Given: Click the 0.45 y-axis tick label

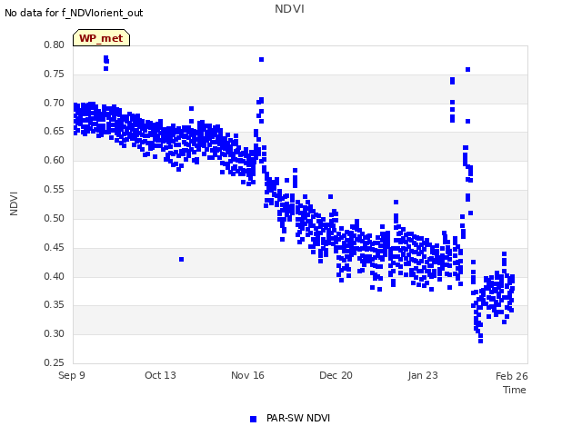Looking at the screenshot, I should [x=55, y=247].
